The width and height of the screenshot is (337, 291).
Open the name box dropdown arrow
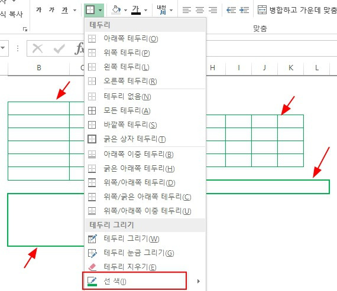click(x=3, y=48)
